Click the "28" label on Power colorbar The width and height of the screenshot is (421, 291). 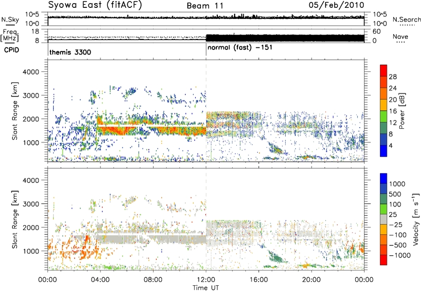[x=393, y=77]
